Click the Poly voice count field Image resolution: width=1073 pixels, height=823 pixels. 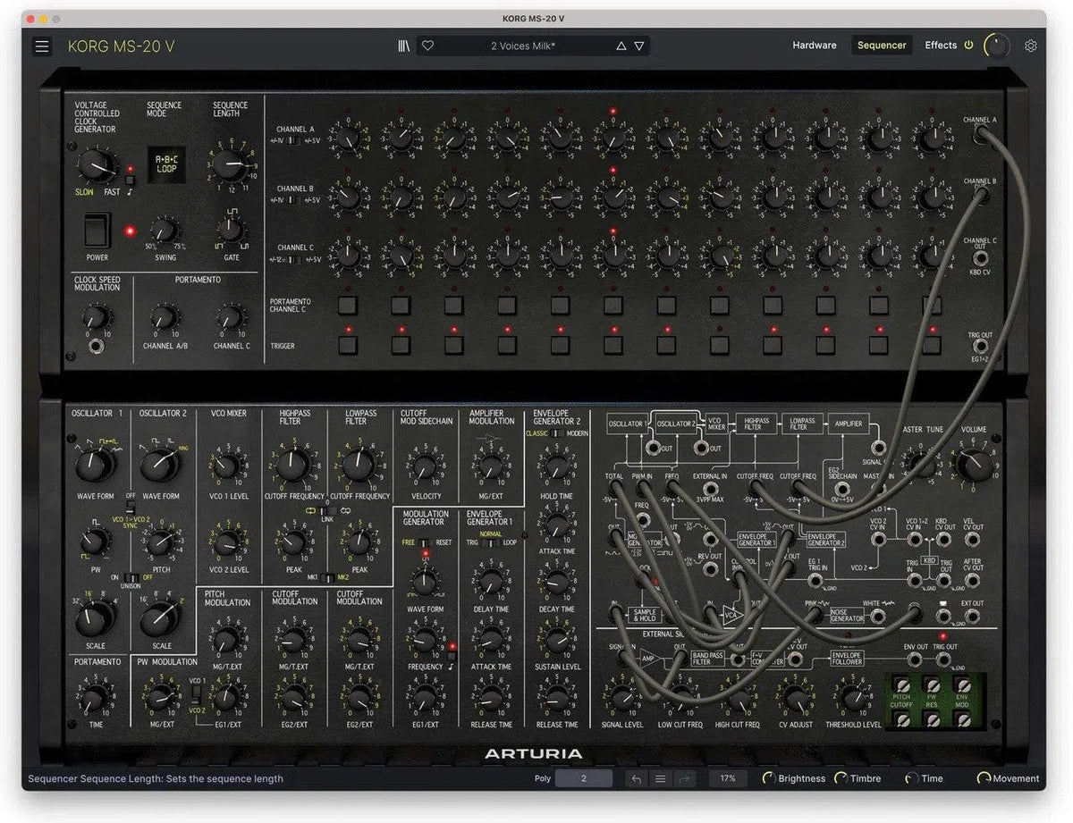[584, 778]
